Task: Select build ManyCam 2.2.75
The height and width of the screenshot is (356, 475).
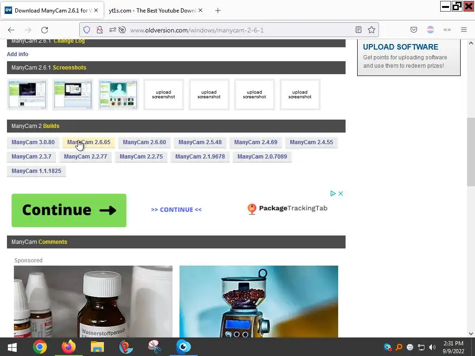Action: [141, 157]
